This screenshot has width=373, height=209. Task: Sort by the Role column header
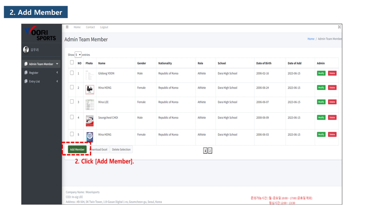[x=200, y=63]
